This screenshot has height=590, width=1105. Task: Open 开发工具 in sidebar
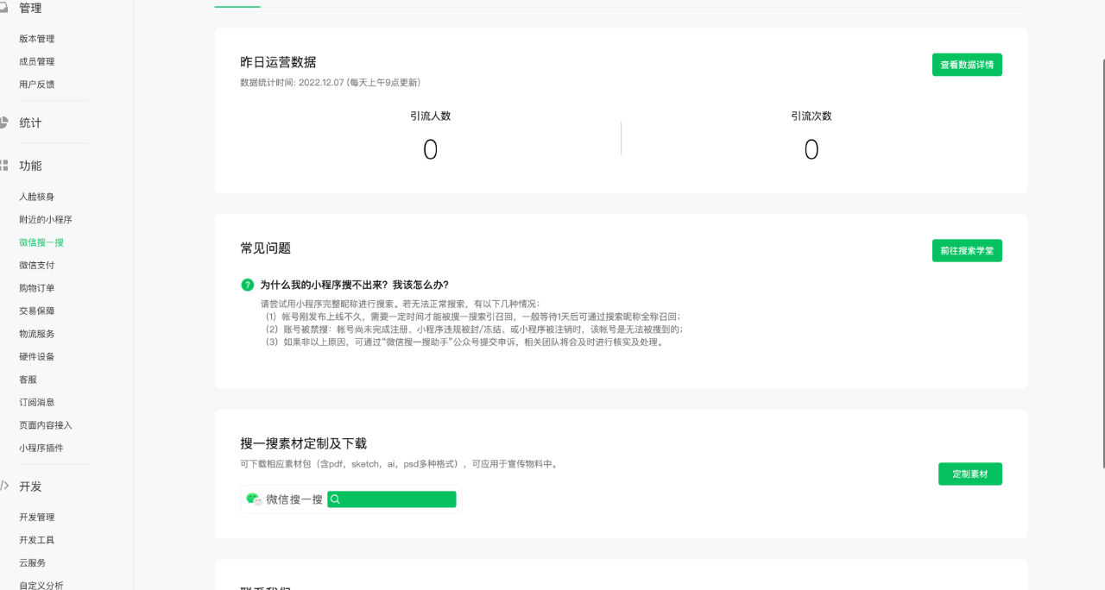(37, 540)
